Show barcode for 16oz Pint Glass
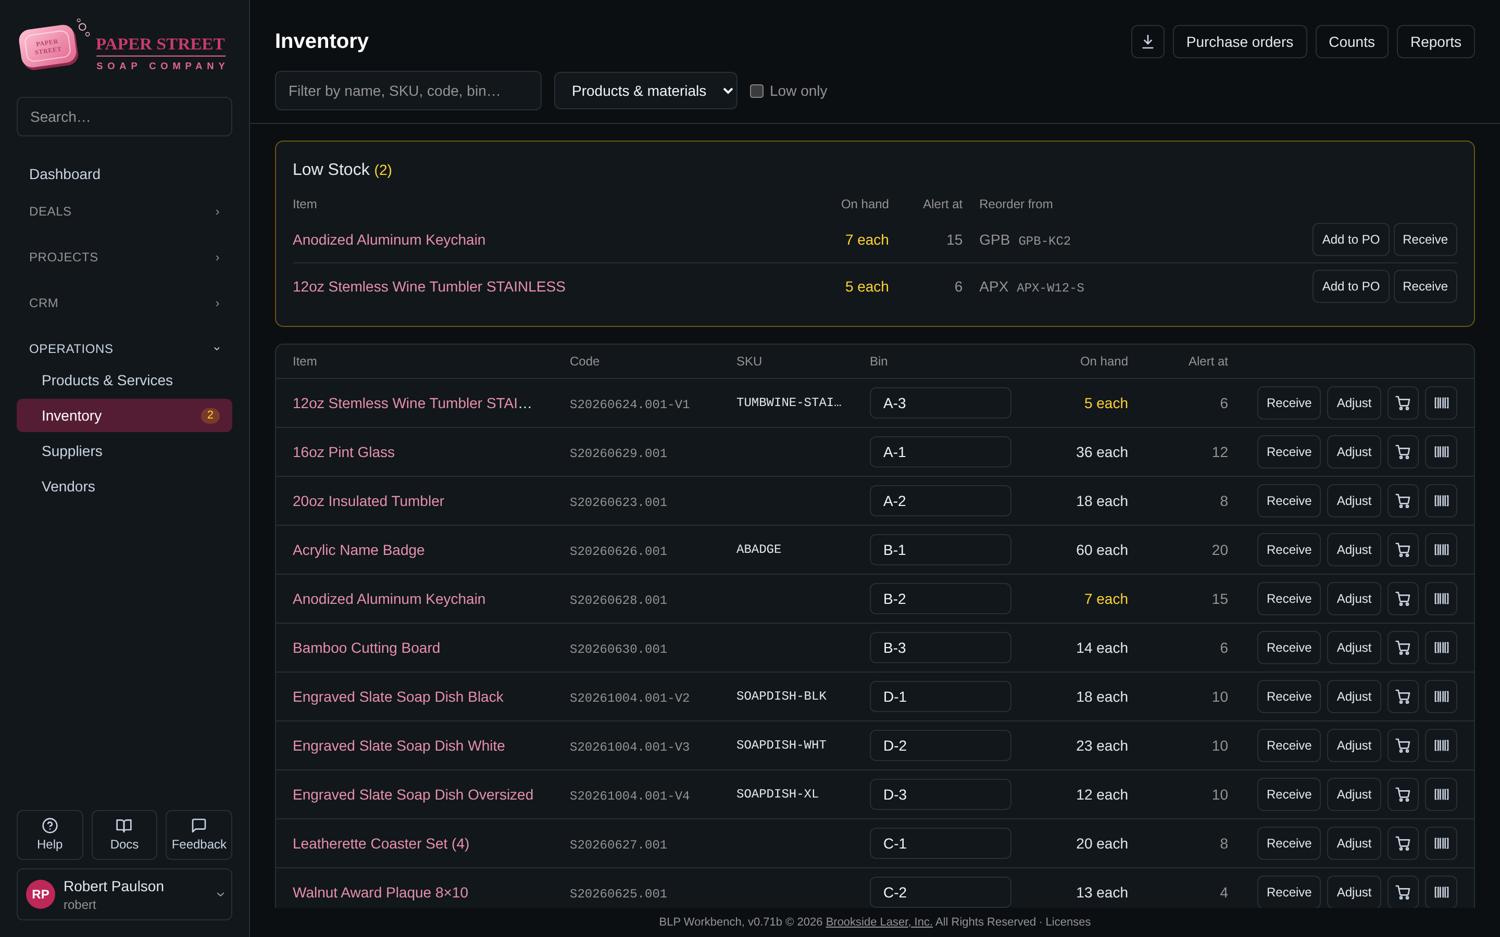 1441,452
